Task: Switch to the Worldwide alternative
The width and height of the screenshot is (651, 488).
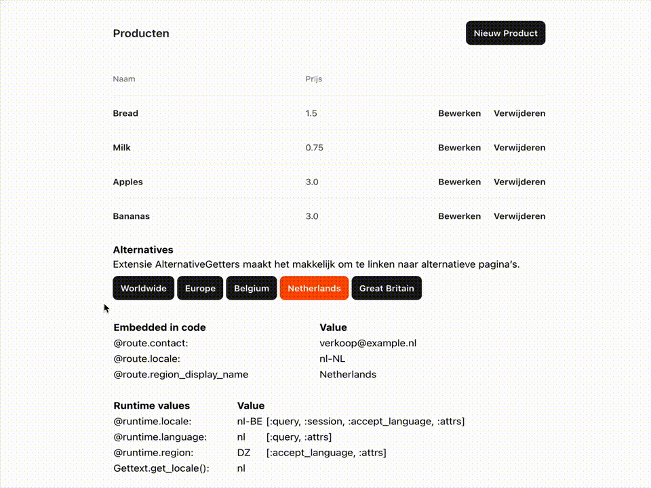Action: tap(143, 288)
